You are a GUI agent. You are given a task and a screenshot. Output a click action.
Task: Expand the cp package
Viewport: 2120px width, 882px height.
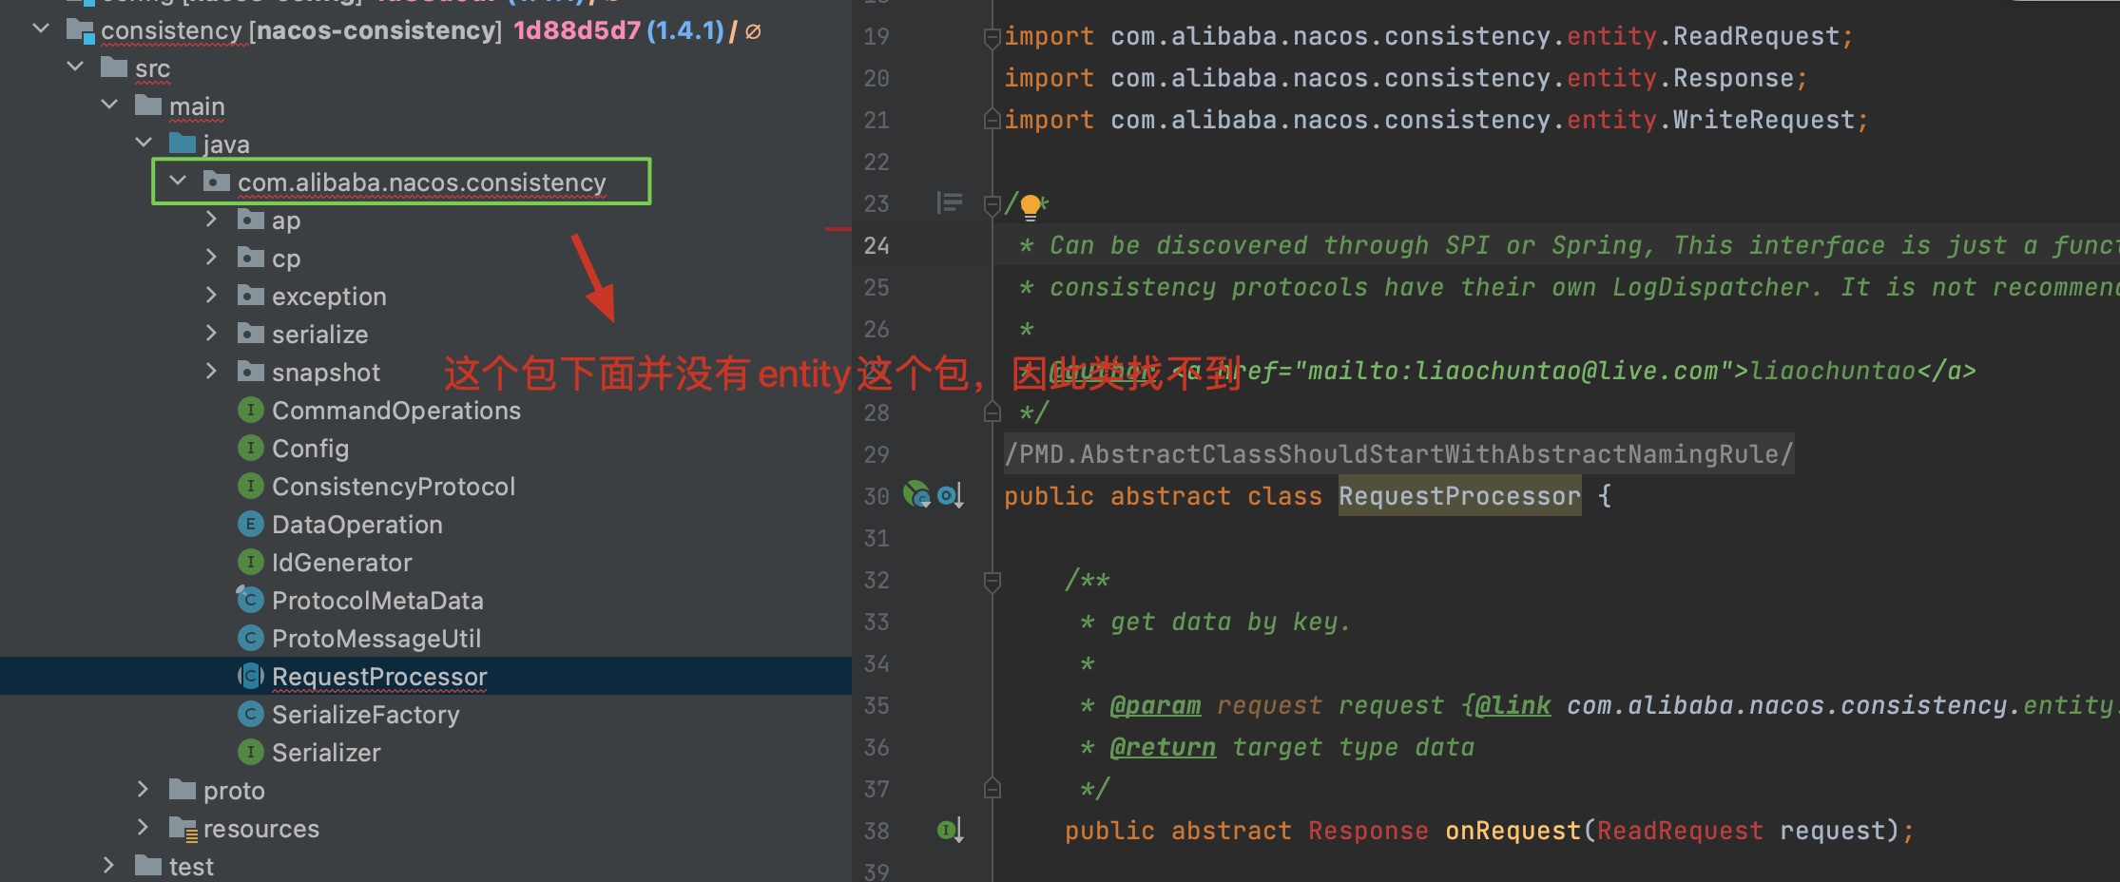point(212,257)
